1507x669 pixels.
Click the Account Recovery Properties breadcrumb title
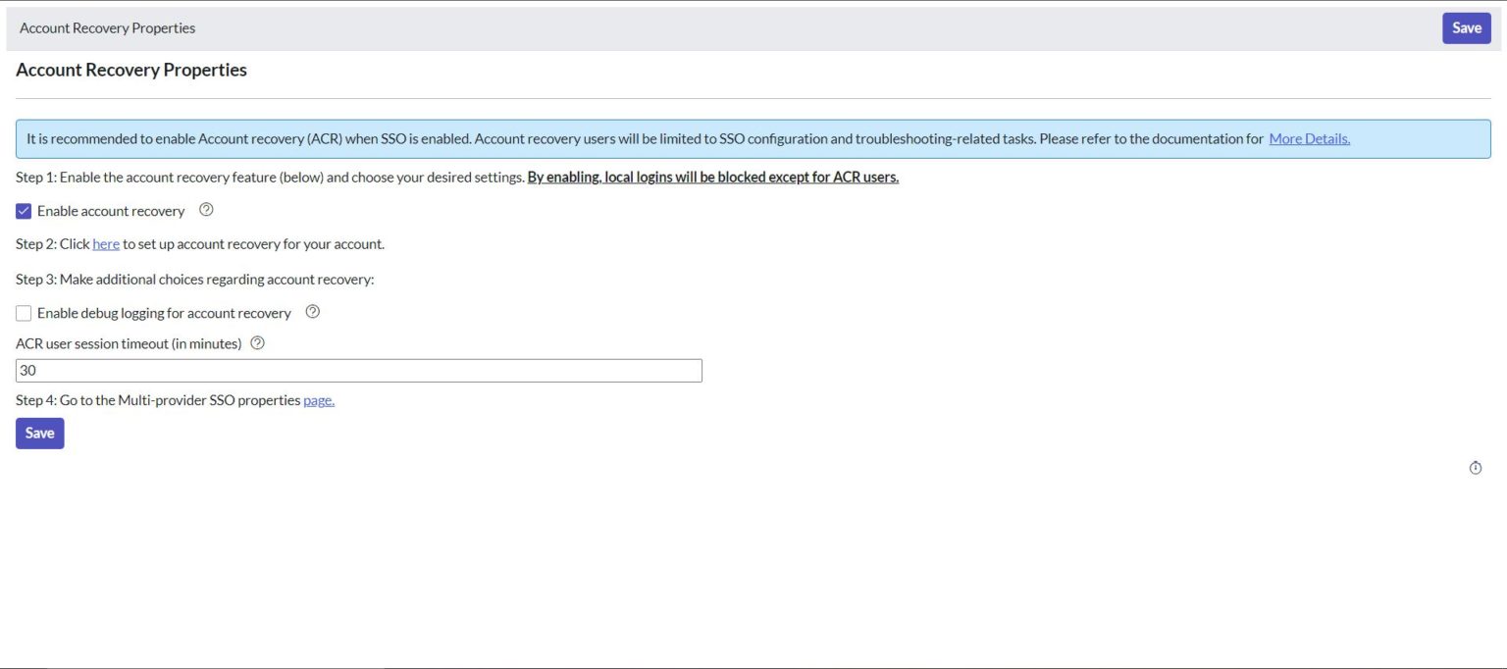pyautogui.click(x=106, y=27)
